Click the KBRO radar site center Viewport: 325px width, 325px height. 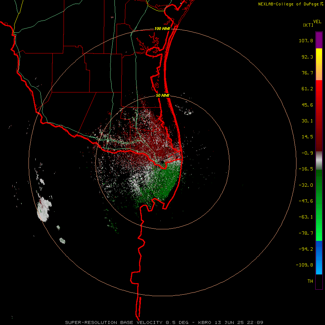coord(162,162)
